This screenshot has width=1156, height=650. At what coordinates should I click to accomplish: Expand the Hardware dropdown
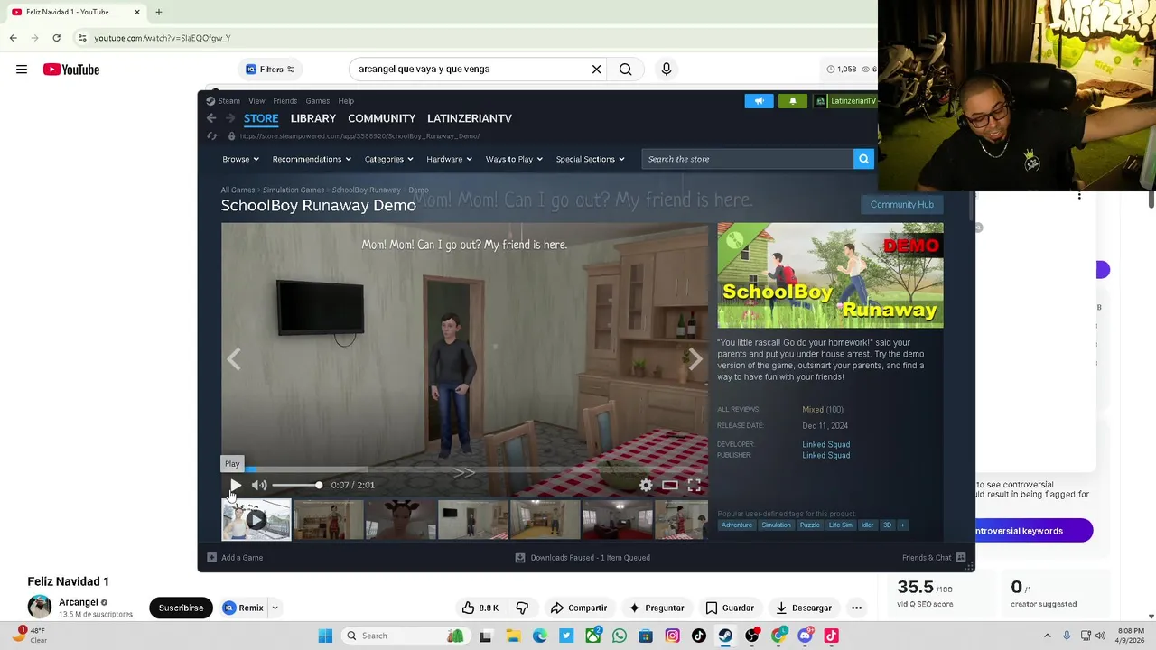point(449,159)
